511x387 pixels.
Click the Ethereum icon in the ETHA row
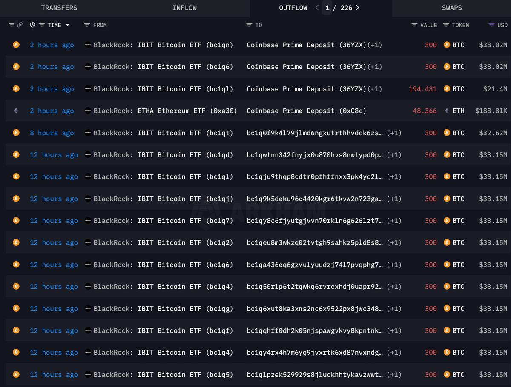tap(16, 111)
